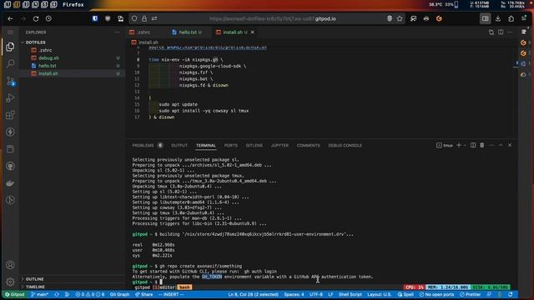Switch to the PROBLEMS panel tab

(143, 145)
